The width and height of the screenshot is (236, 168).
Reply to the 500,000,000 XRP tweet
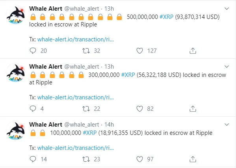(33, 51)
